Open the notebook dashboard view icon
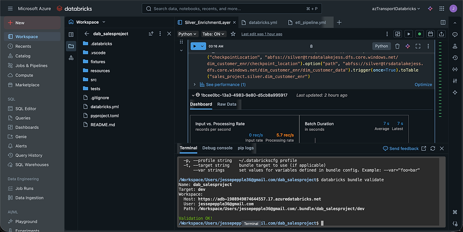 398,34
